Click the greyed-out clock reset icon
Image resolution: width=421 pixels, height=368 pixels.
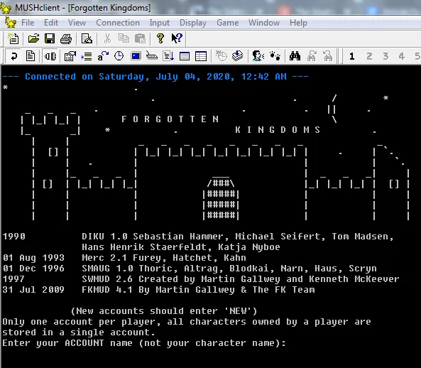[x=222, y=56]
